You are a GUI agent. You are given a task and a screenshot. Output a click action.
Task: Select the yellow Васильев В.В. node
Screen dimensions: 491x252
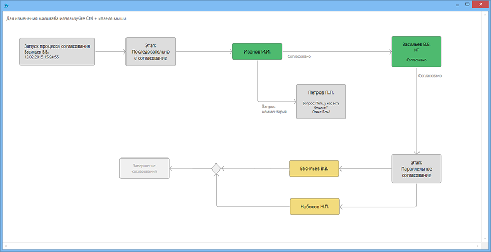[314, 168]
